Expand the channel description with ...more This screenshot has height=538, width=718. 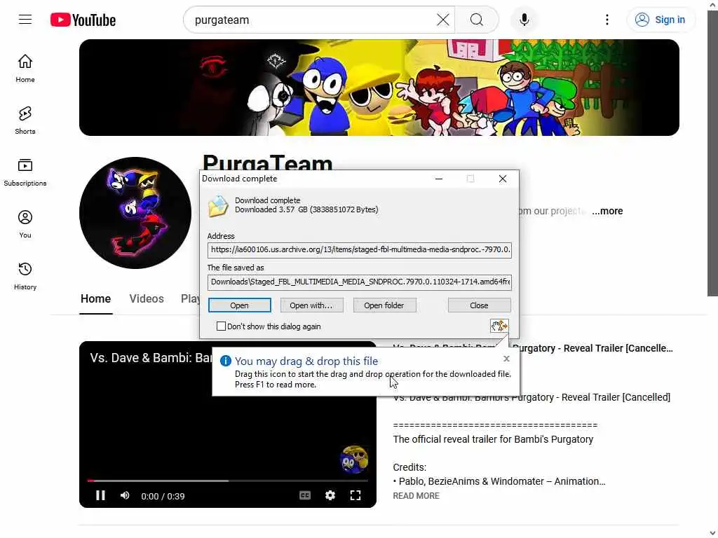tap(607, 211)
